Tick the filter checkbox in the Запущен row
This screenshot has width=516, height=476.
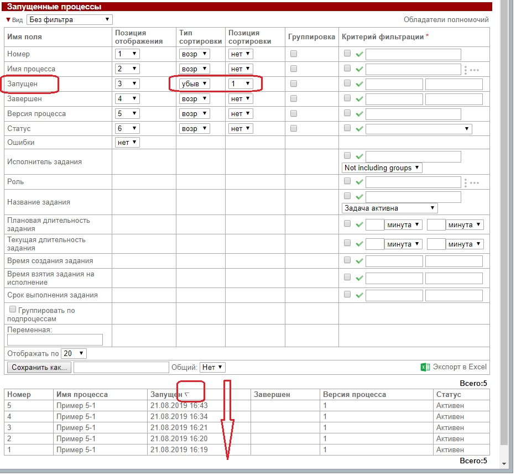(347, 83)
